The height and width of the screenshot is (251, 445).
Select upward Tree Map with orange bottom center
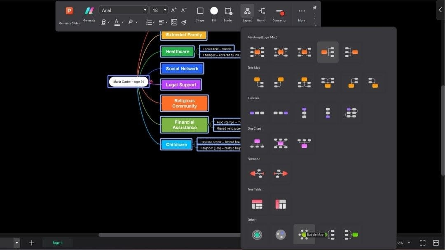point(328,82)
